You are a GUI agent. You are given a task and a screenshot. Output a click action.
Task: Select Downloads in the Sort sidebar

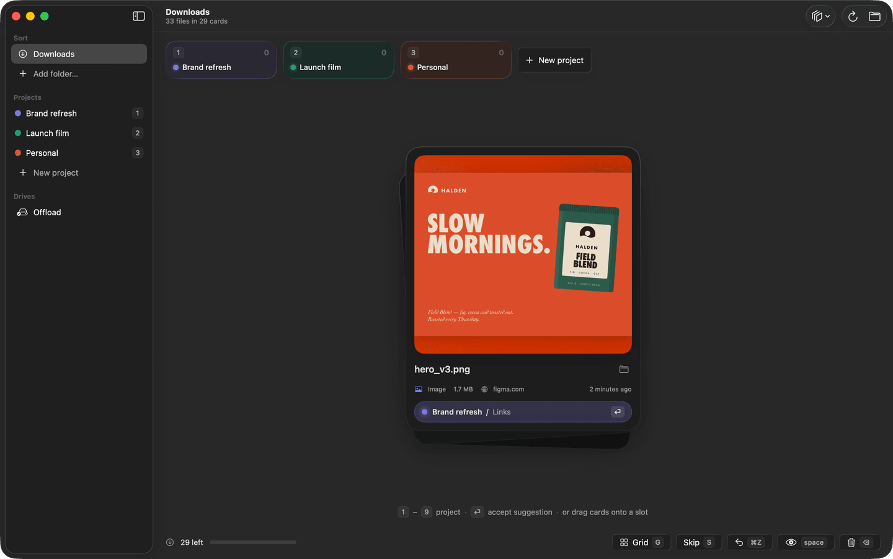(x=79, y=54)
